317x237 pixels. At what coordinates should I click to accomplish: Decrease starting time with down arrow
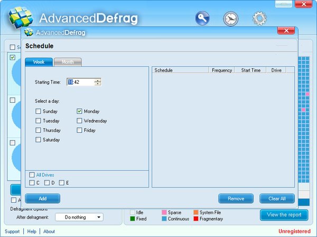click(x=97, y=84)
